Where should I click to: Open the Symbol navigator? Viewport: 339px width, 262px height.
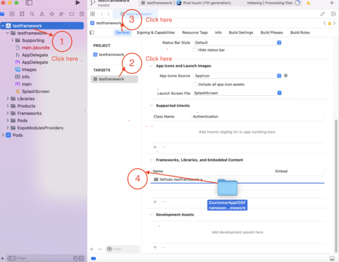tap(22, 14)
